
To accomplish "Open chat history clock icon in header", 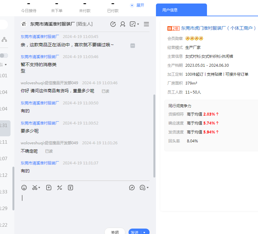I will tap(113, 24).
